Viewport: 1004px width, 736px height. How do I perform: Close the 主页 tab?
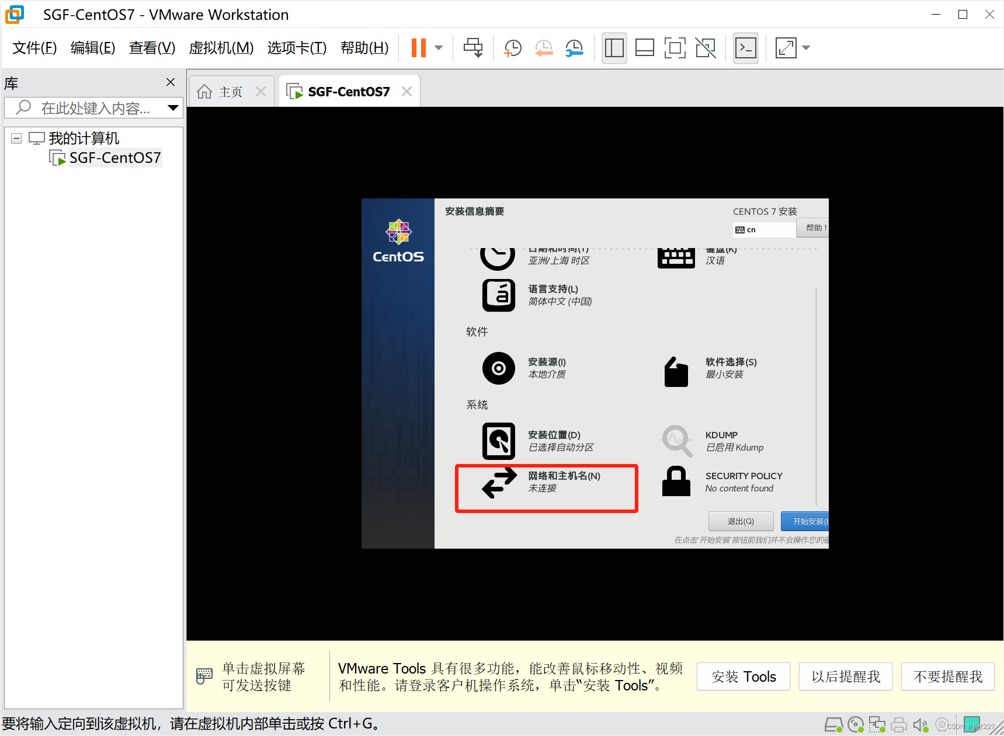pyautogui.click(x=260, y=92)
